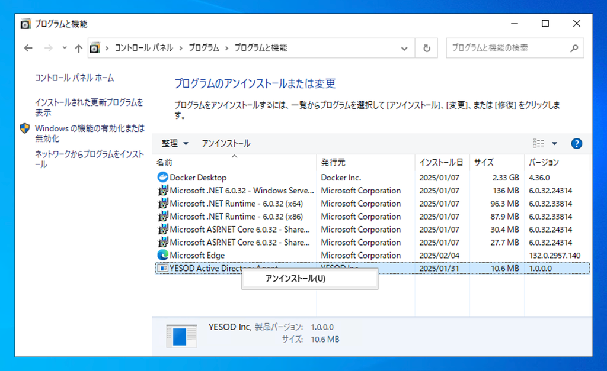Go back with the left arrow button
Viewport: 607px width, 371px height.
pyautogui.click(x=28, y=48)
